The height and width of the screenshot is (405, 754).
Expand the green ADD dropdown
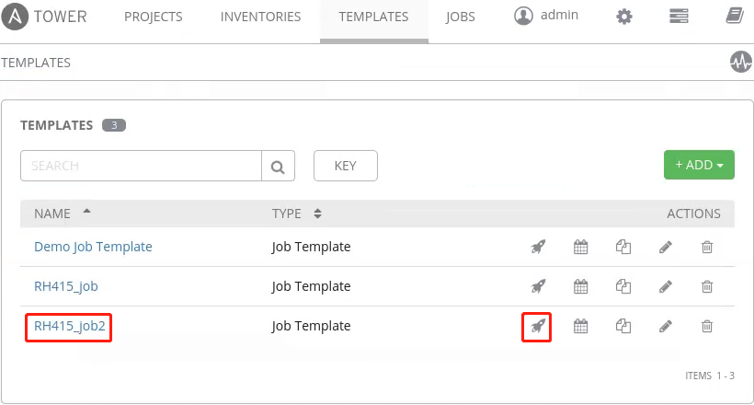tap(699, 166)
